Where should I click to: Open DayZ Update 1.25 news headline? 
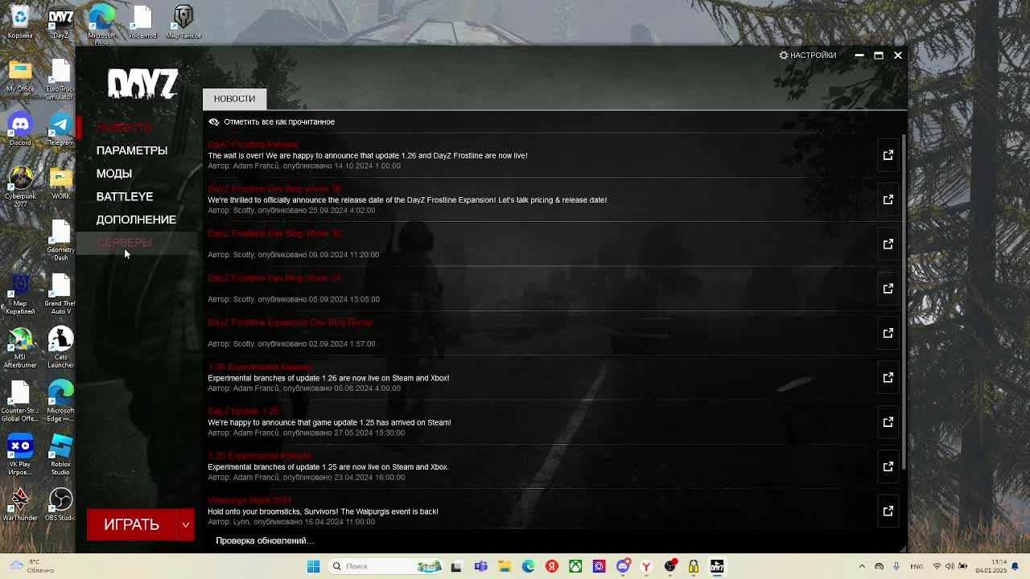click(243, 412)
